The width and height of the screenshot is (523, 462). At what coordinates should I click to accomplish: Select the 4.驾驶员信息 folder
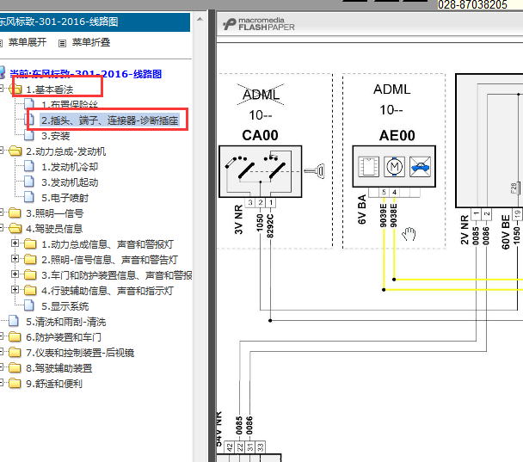click(x=54, y=229)
